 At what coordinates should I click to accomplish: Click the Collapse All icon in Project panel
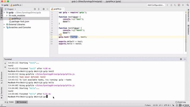(x=39, y=9)
